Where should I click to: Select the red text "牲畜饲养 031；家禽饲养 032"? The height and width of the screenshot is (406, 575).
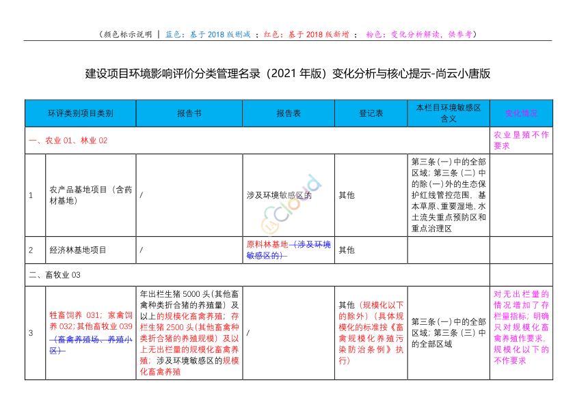tap(90, 321)
